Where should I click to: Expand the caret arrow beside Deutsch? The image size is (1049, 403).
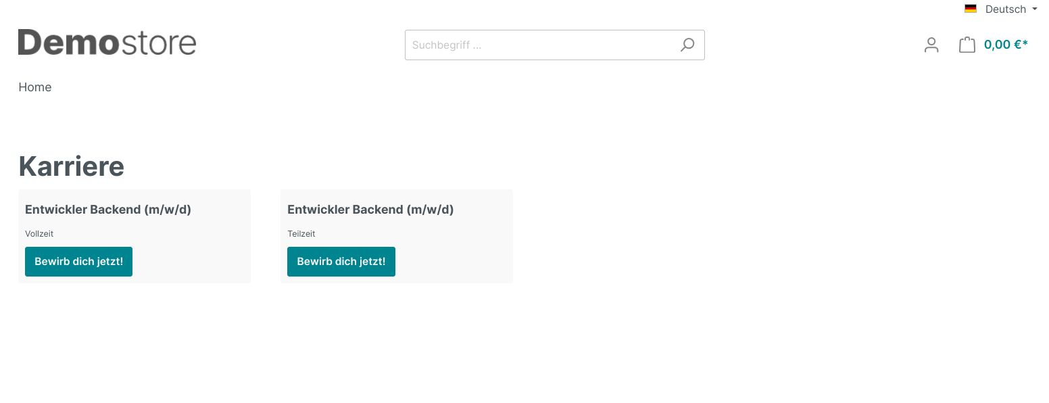(x=1034, y=9)
